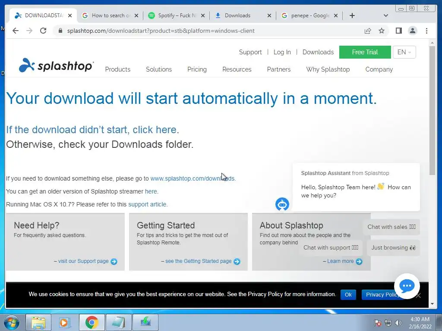Open the media player taskbar icon
This screenshot has width=442, height=331.
tap(65, 322)
